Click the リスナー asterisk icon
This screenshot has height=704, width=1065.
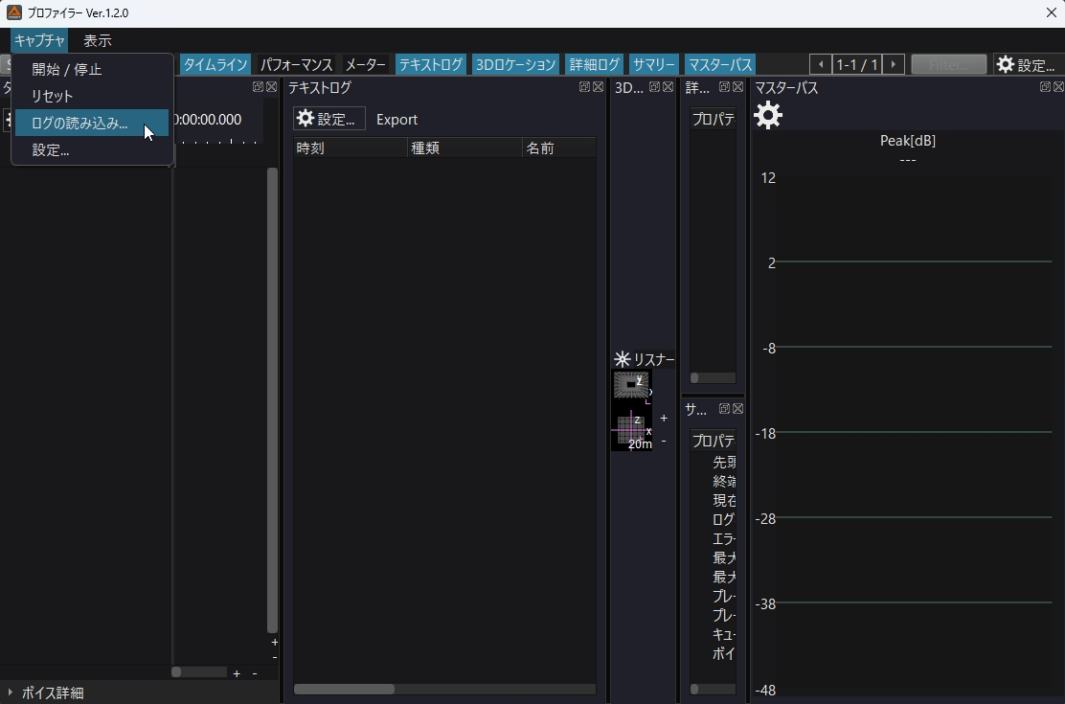(623, 359)
